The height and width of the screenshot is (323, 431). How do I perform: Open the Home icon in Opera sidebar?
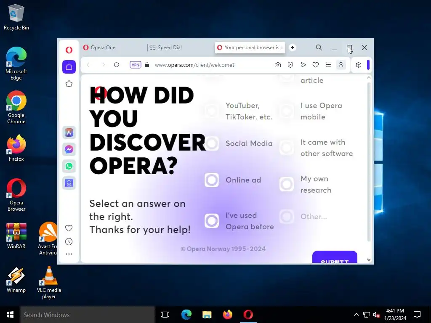click(69, 67)
